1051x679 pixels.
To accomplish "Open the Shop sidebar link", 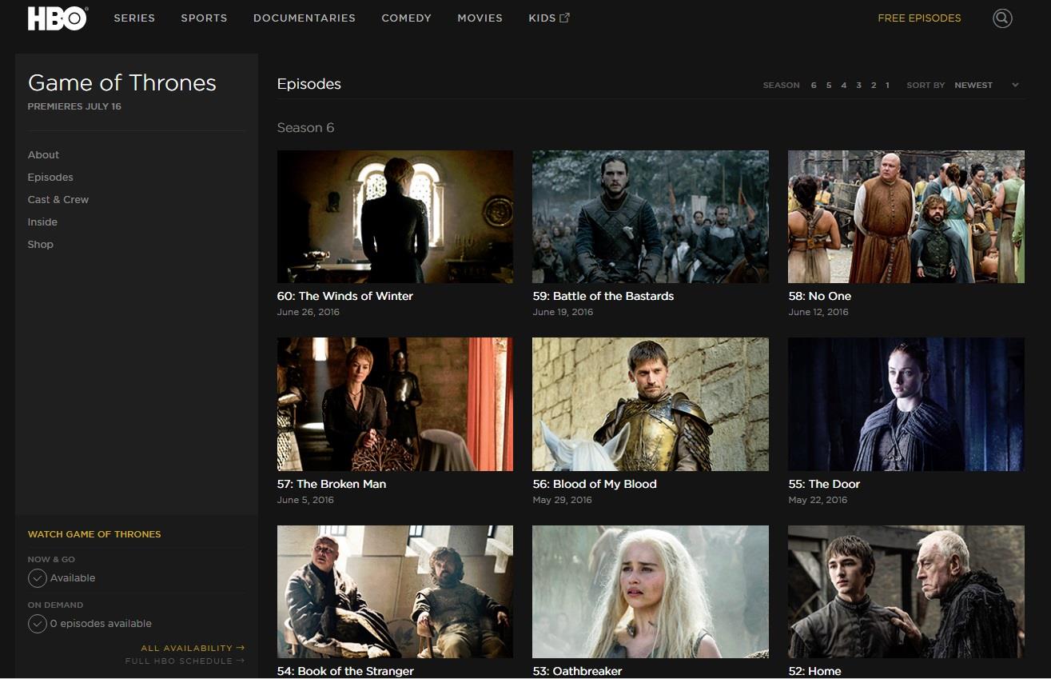I will (40, 244).
